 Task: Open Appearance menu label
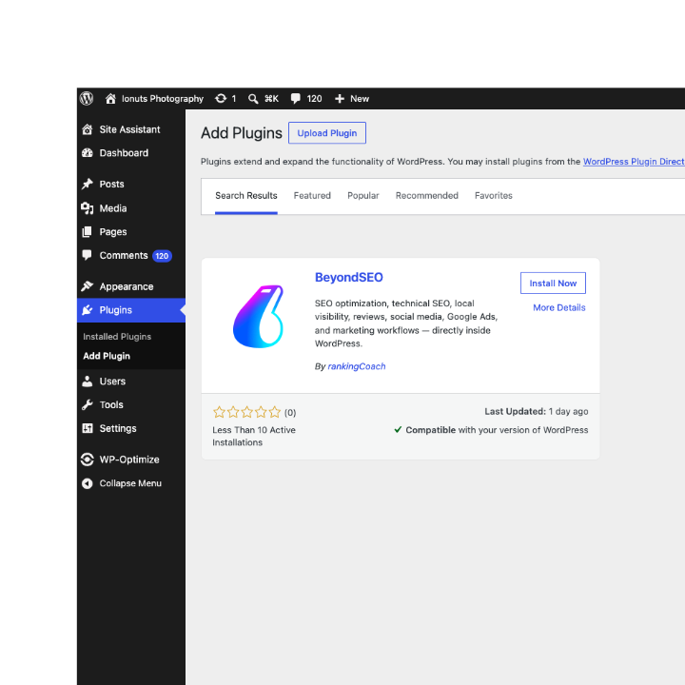[127, 286]
